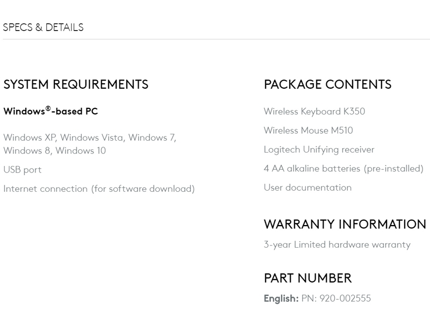The image size is (430, 332).
Task: Click the PART NUMBER heading
Action: pyautogui.click(x=307, y=278)
